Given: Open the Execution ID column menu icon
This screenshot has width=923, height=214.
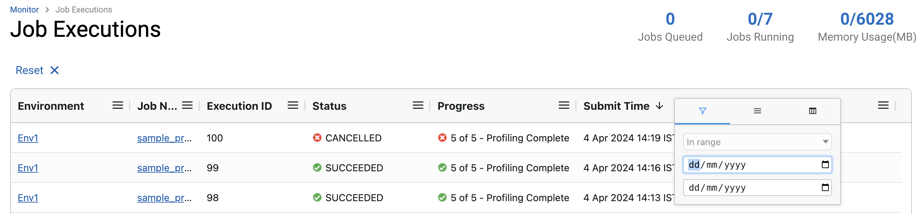Looking at the screenshot, I should coord(293,105).
